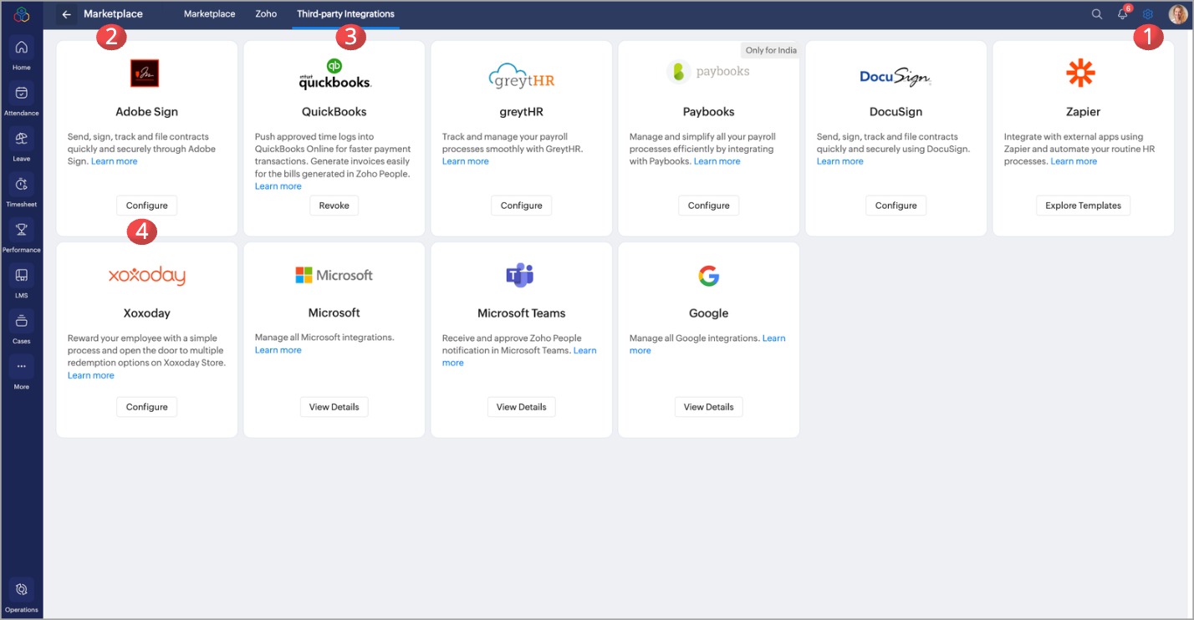The height and width of the screenshot is (620, 1194).
Task: Revoke the QuickBooks integration
Action: pos(334,206)
